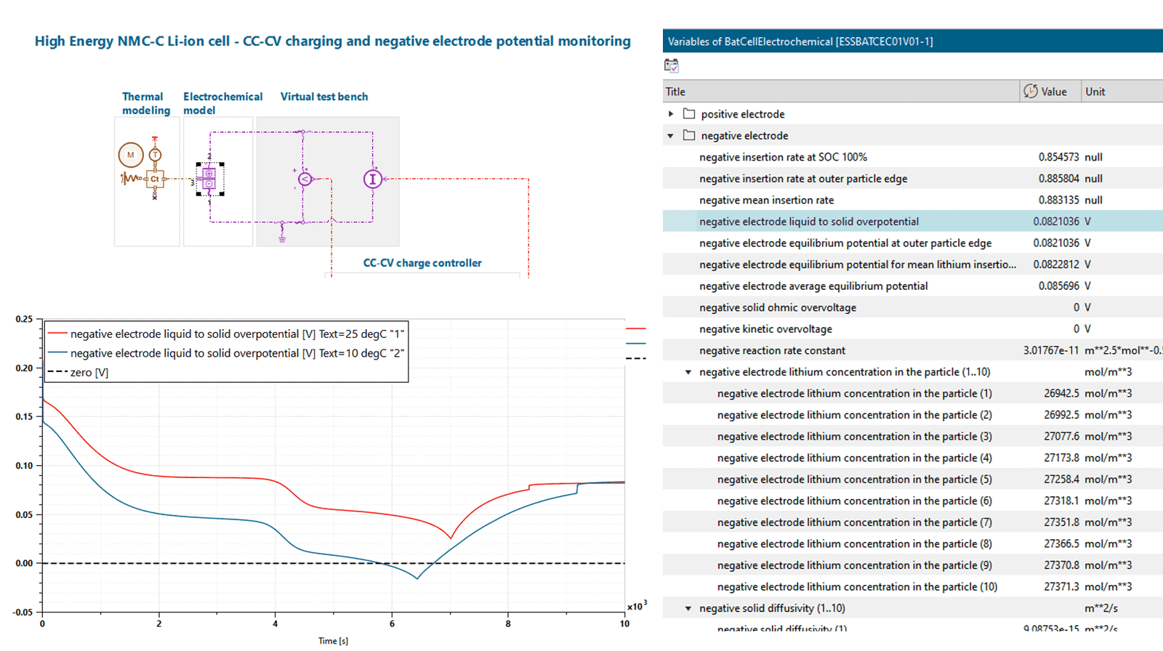Click the Text=25 degC red legend entry
This screenshot has height=651, width=1163.
point(226,333)
